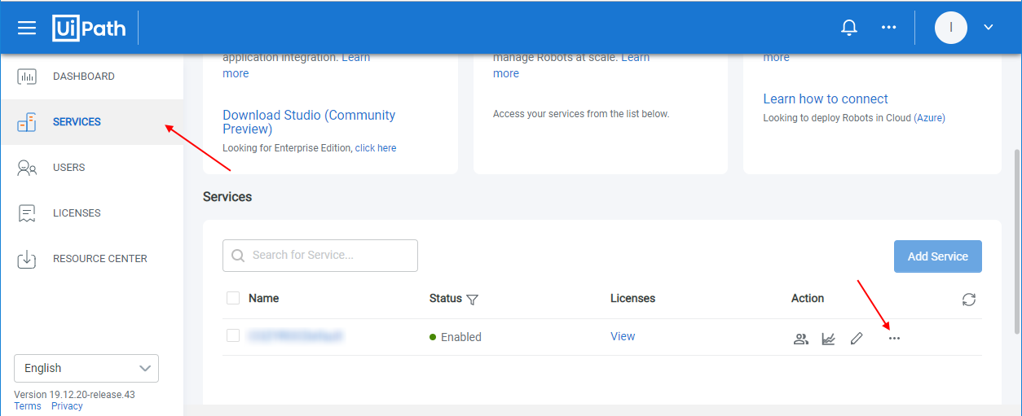Click the Resource Center download icon
The height and width of the screenshot is (416, 1022).
tap(27, 259)
